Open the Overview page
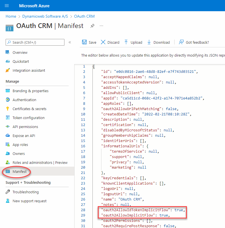The height and width of the screenshot is (228, 225). (20, 52)
